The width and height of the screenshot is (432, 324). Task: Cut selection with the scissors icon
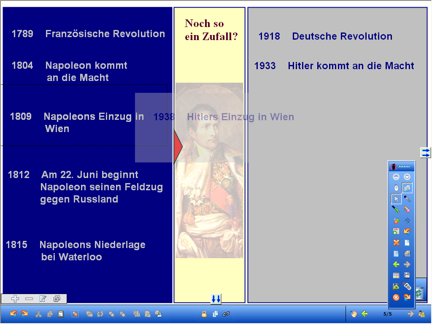[38, 314]
